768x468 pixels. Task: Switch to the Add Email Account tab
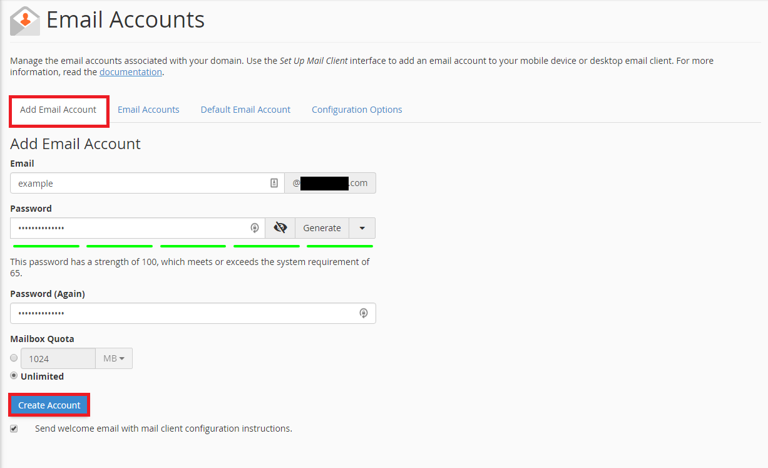pyautogui.click(x=58, y=110)
